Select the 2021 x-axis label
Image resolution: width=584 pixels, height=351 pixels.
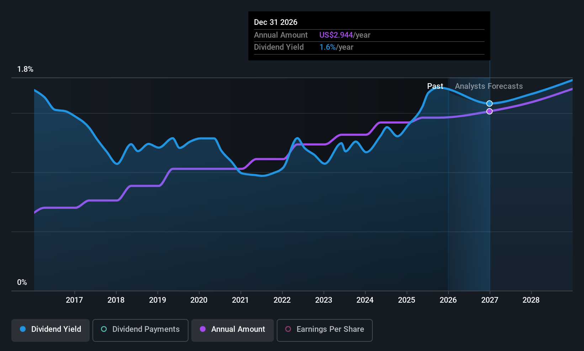pyautogui.click(x=240, y=300)
